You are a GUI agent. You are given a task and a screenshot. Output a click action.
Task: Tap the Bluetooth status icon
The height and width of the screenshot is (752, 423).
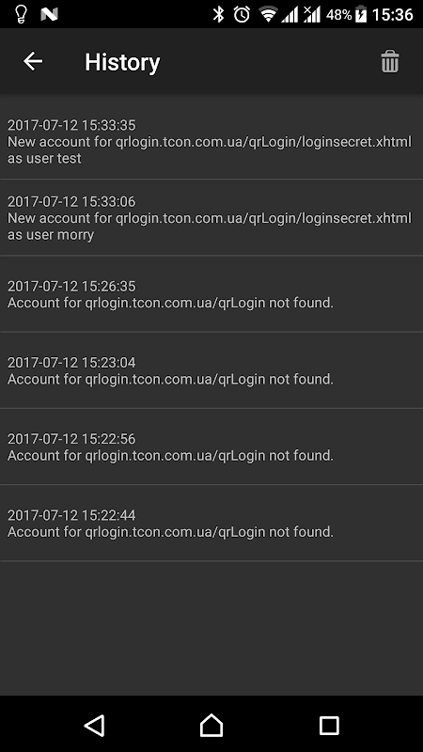219,14
